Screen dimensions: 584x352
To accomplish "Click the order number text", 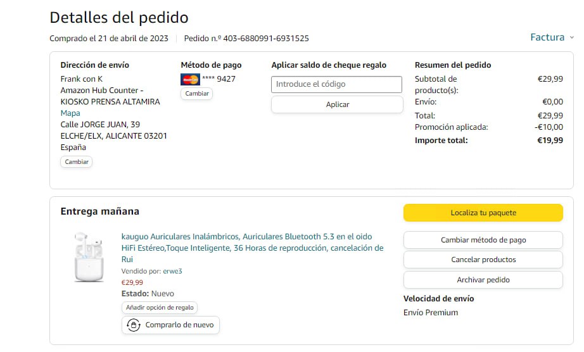I will (246, 39).
